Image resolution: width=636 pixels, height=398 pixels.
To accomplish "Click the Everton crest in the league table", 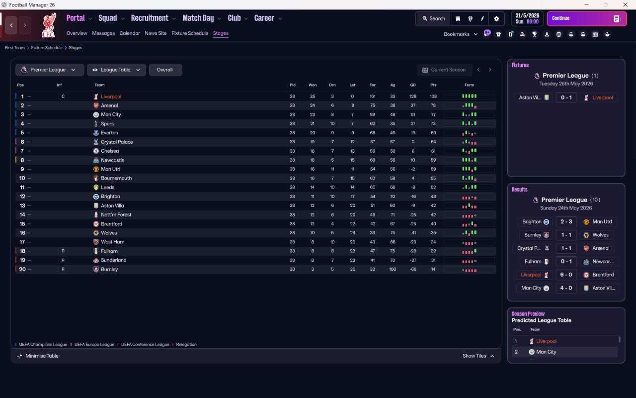I will [96, 133].
